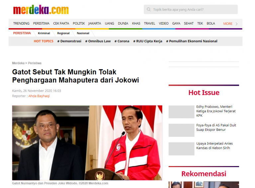Follow the # Pemulihan Ekonomi Nasional tag
Screen dimensions: 255x188
coord(192,41)
